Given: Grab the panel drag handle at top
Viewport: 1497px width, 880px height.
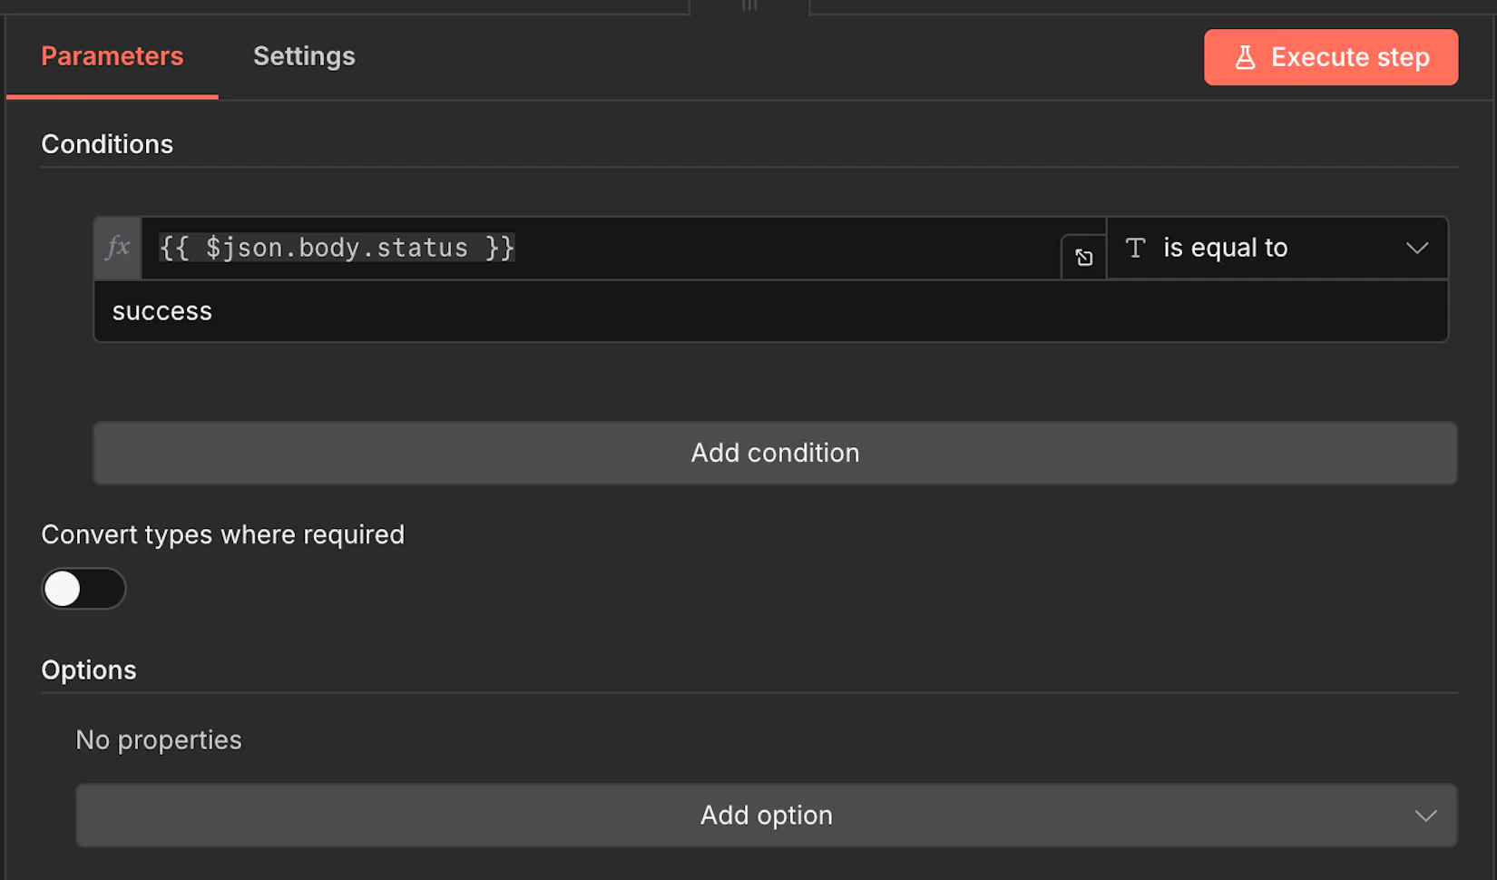Looking at the screenshot, I should click(749, 5).
